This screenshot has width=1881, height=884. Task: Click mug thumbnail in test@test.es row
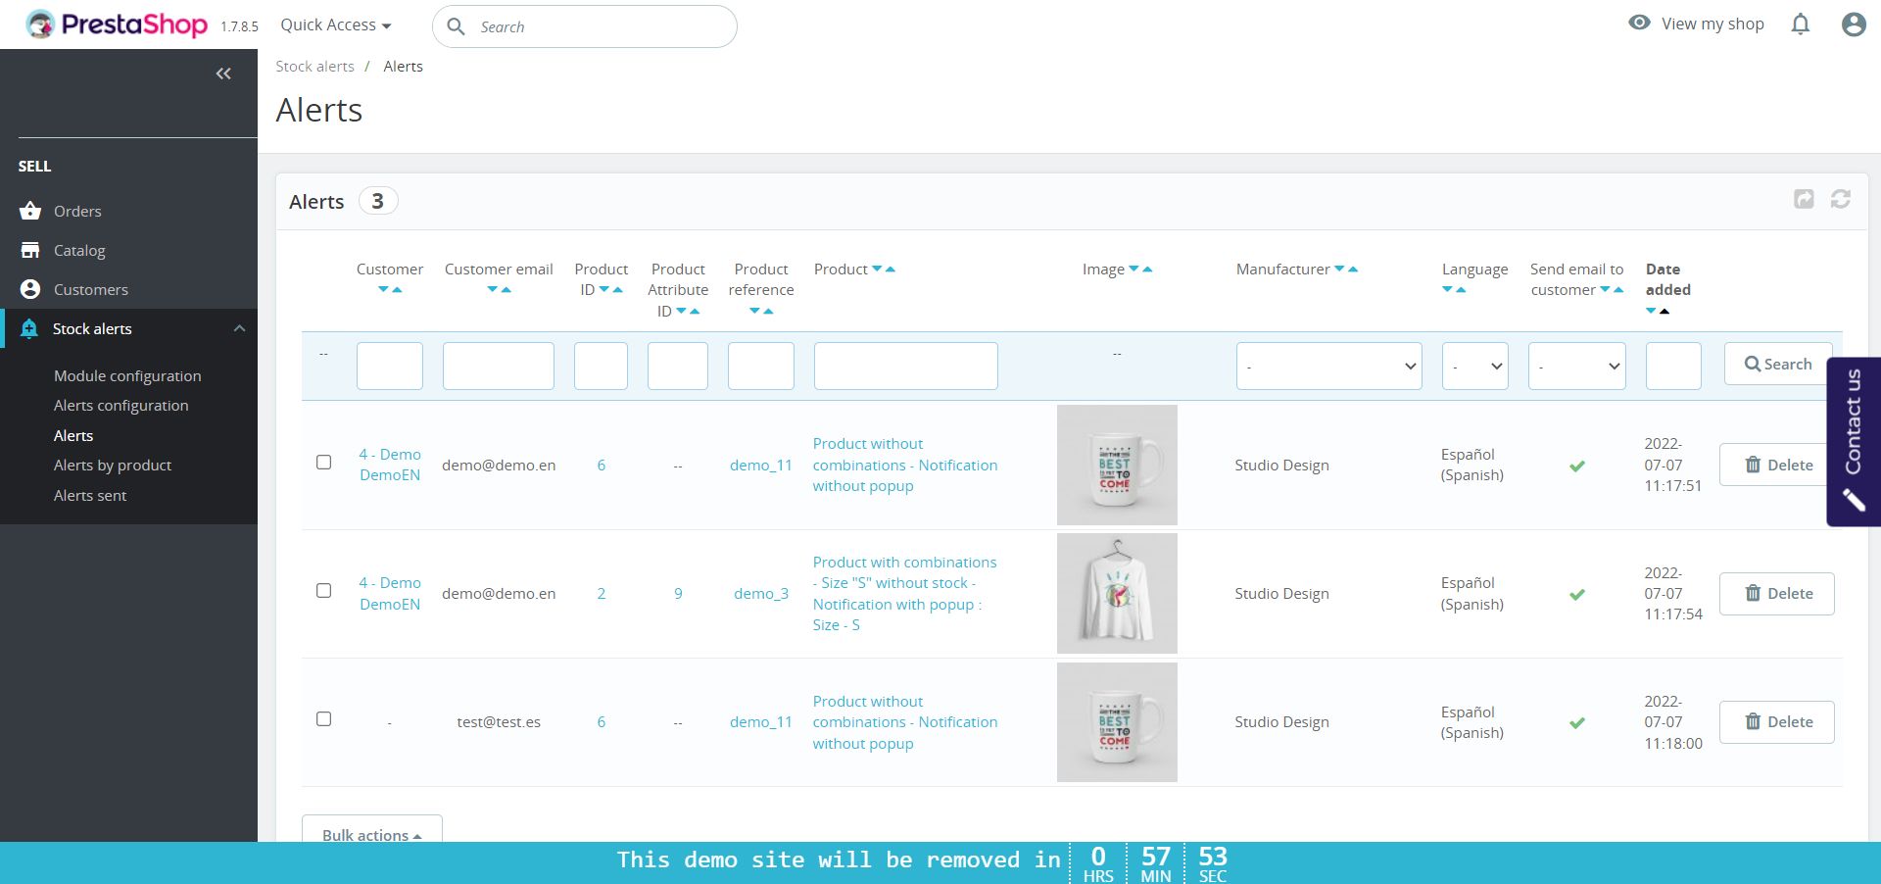(x=1117, y=722)
